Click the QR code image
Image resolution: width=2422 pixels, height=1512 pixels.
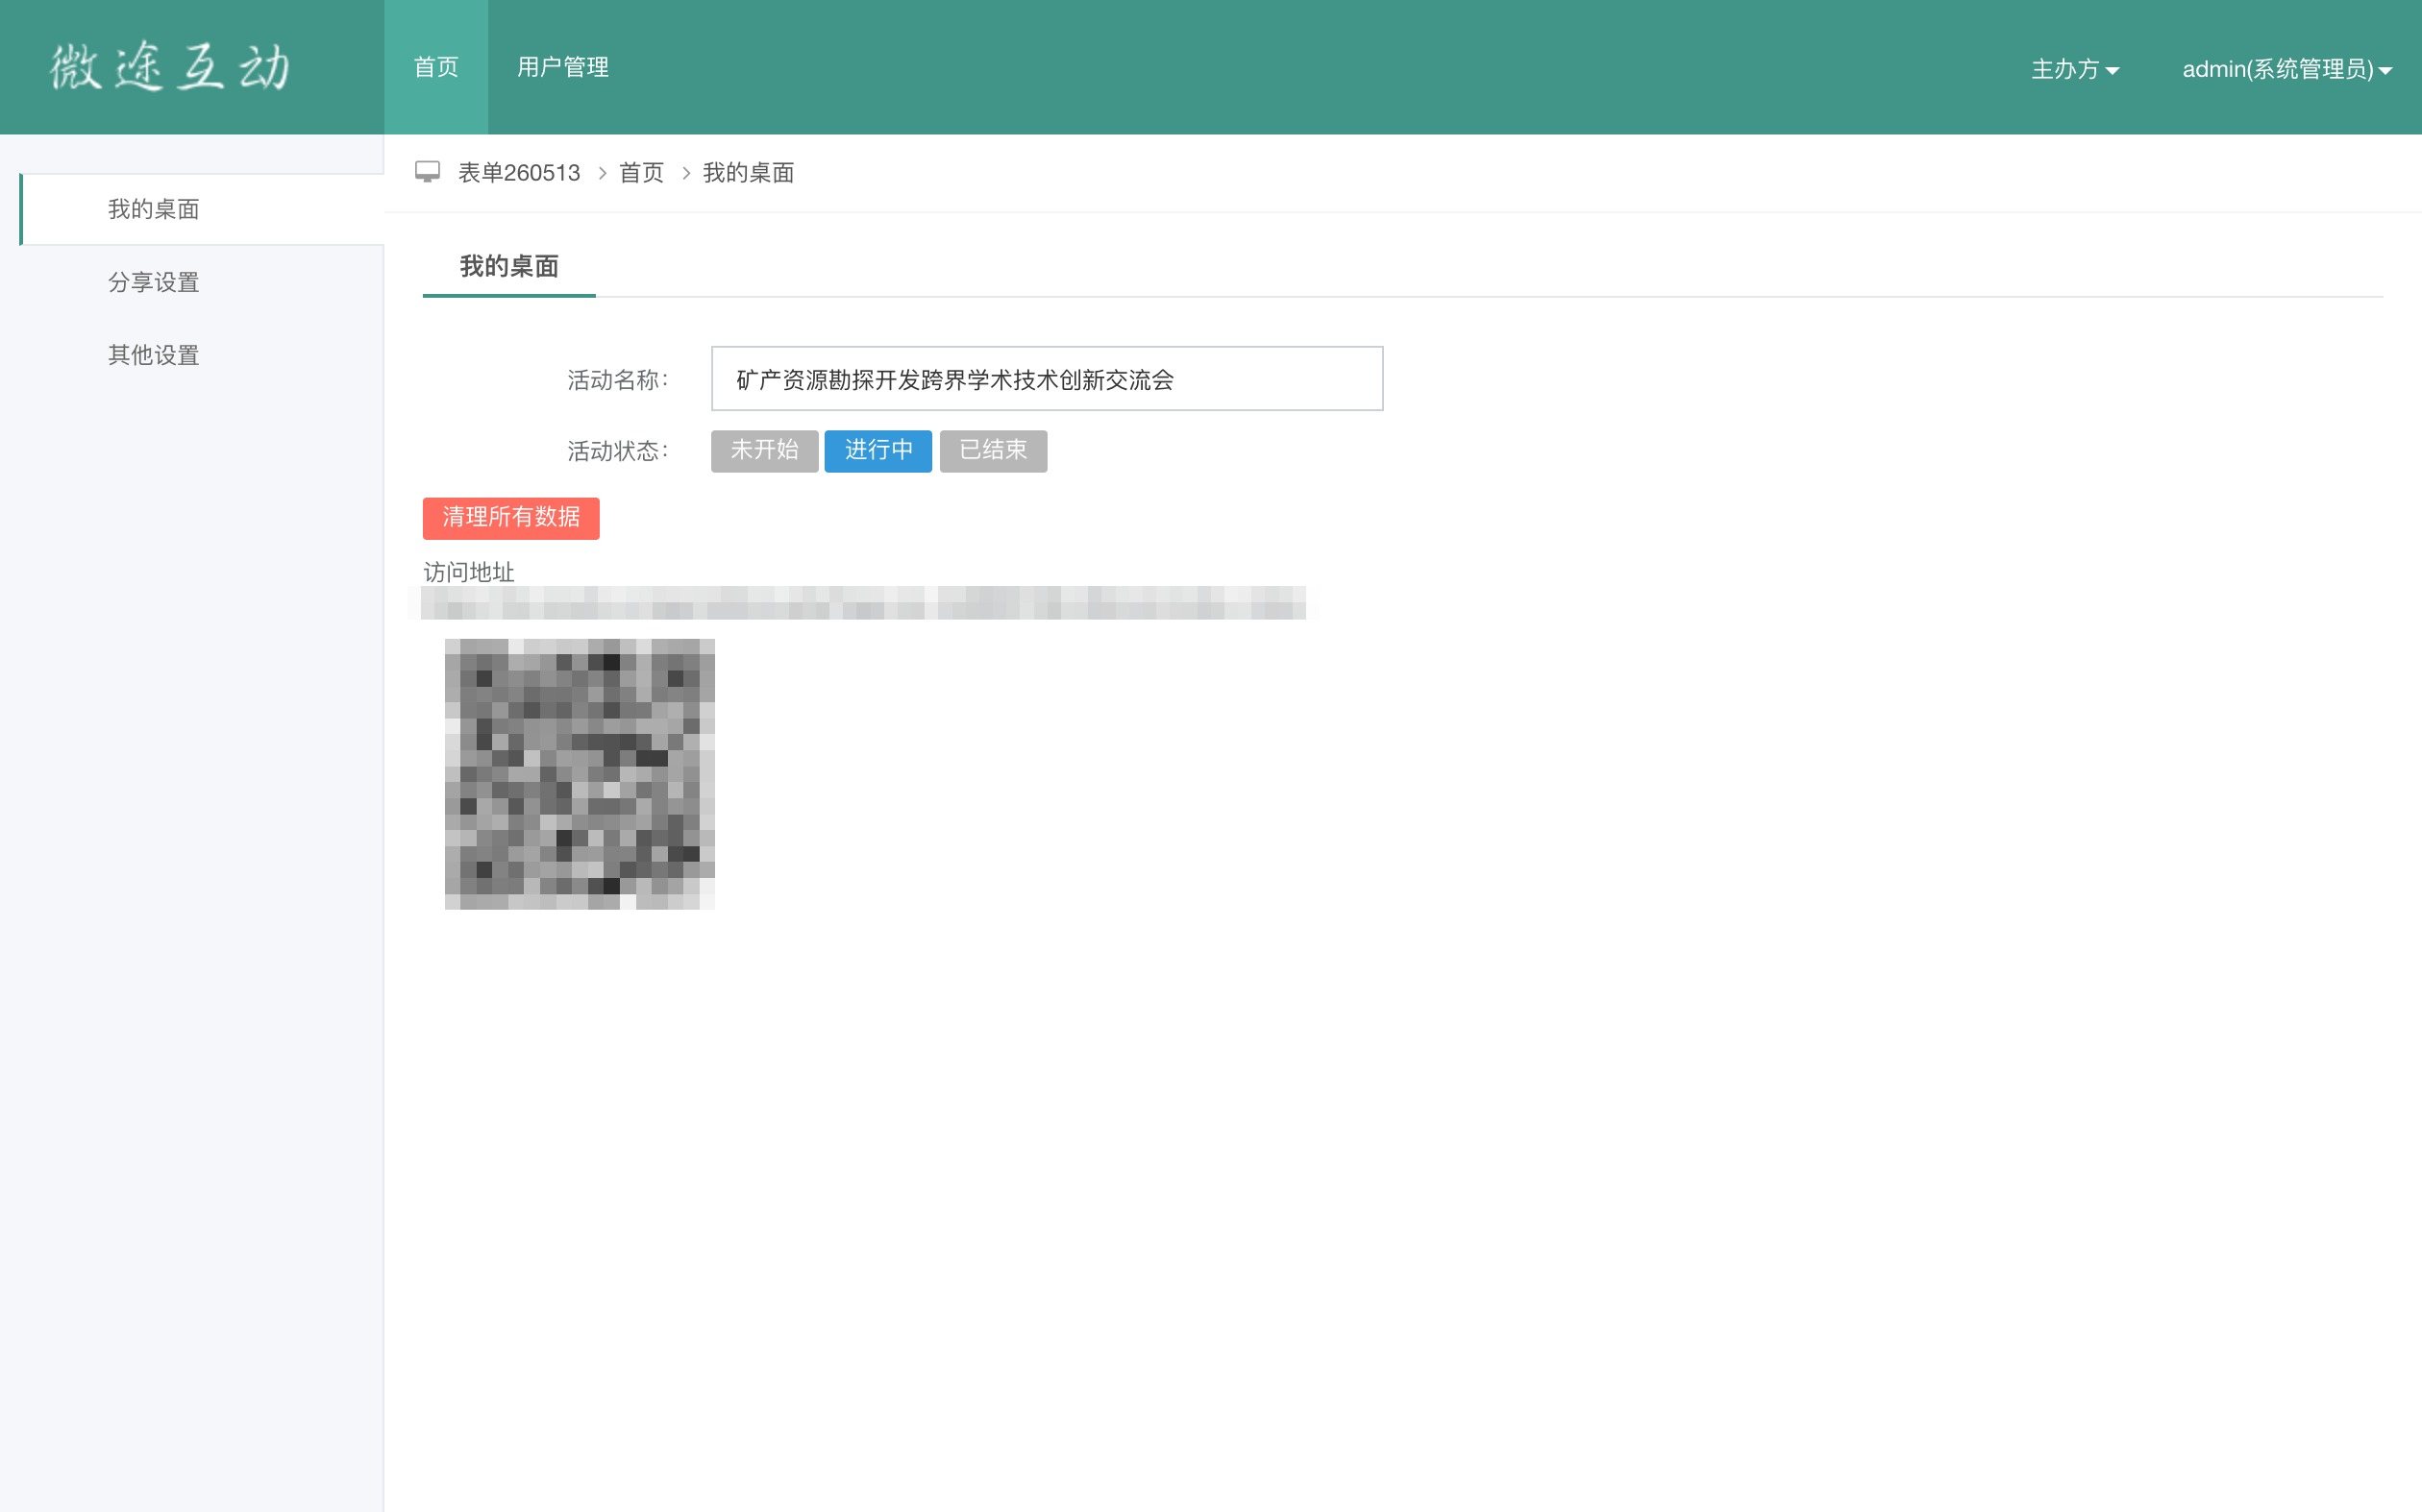point(581,774)
